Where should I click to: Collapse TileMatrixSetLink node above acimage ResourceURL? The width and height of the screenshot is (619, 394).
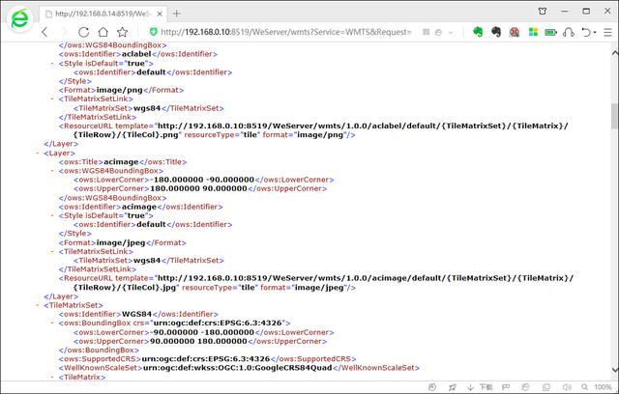coord(52,251)
